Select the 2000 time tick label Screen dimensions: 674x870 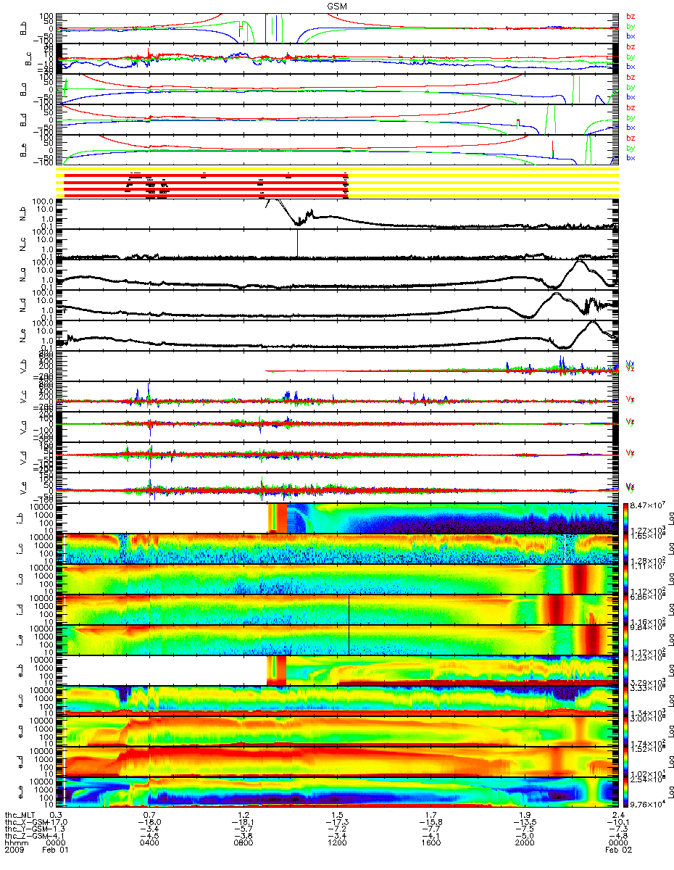click(x=525, y=841)
